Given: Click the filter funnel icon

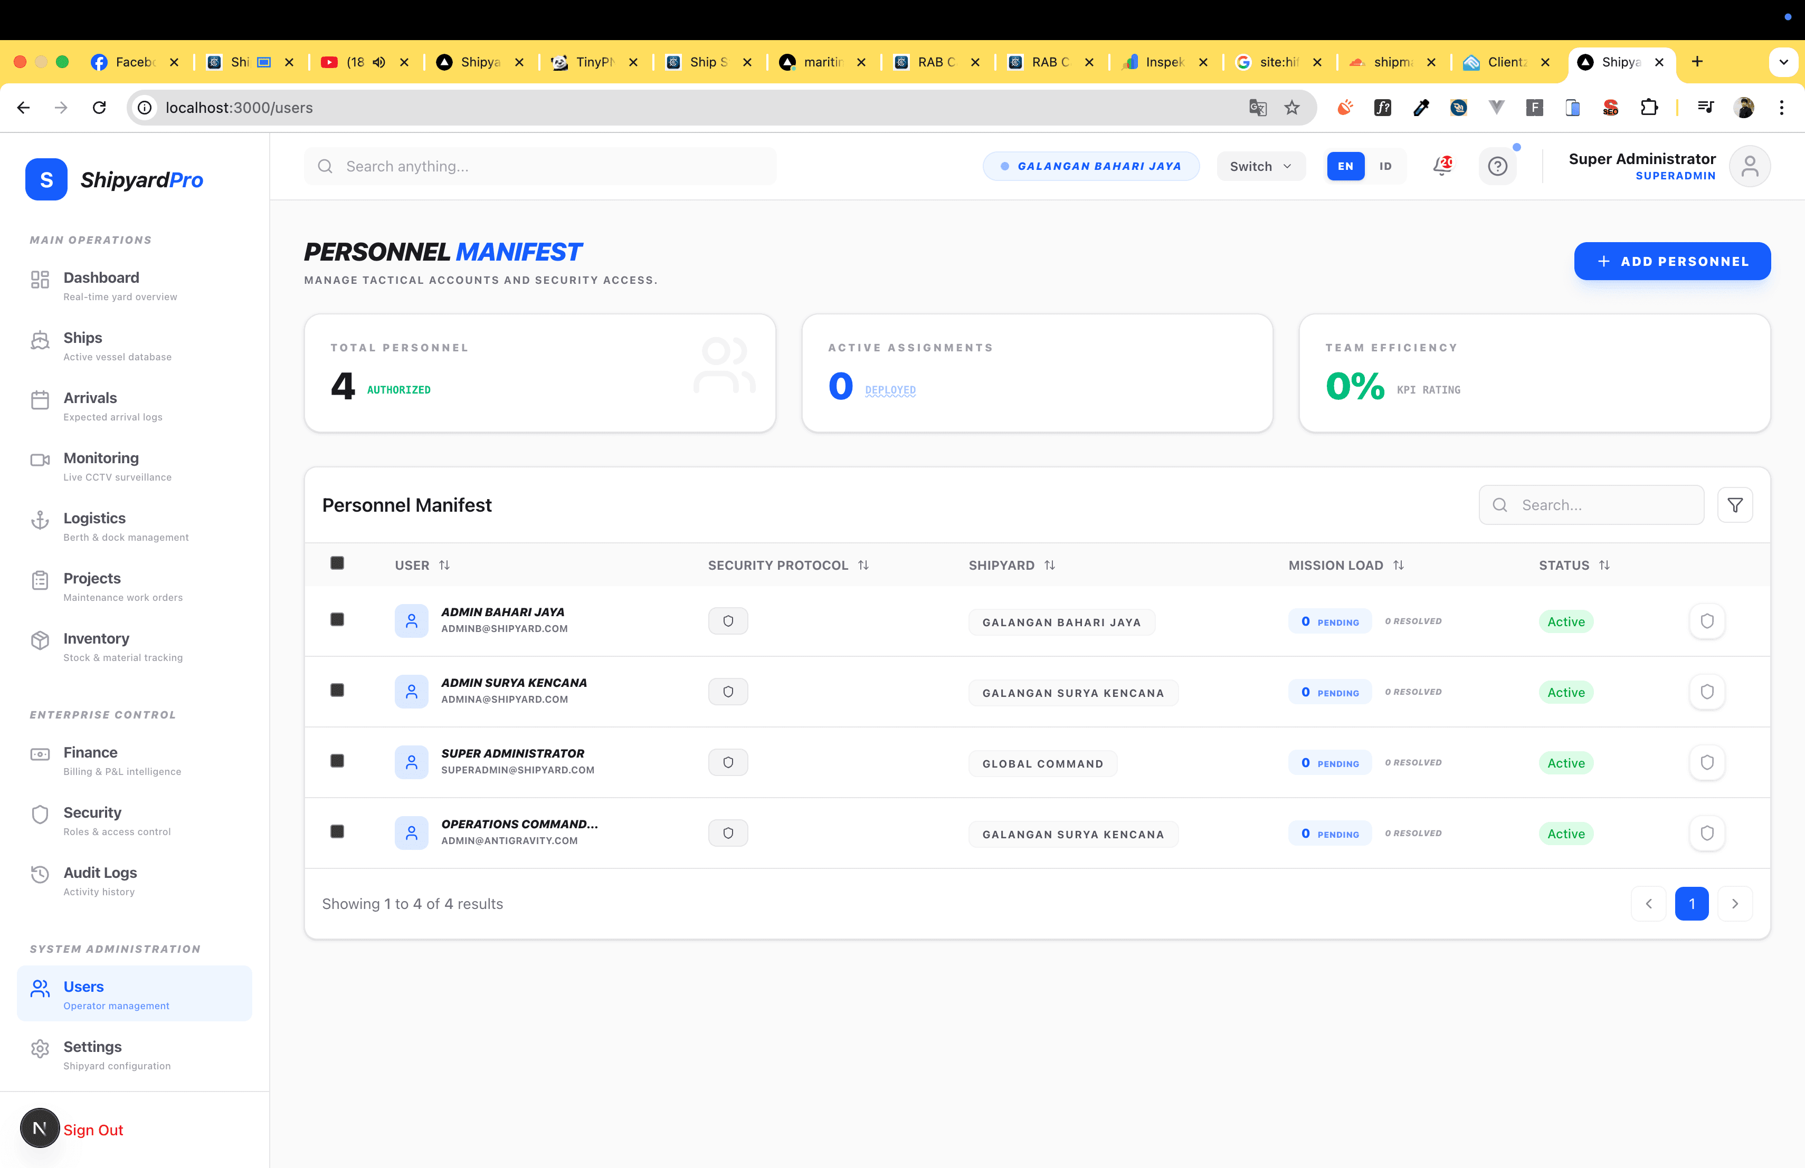Looking at the screenshot, I should [1734, 505].
